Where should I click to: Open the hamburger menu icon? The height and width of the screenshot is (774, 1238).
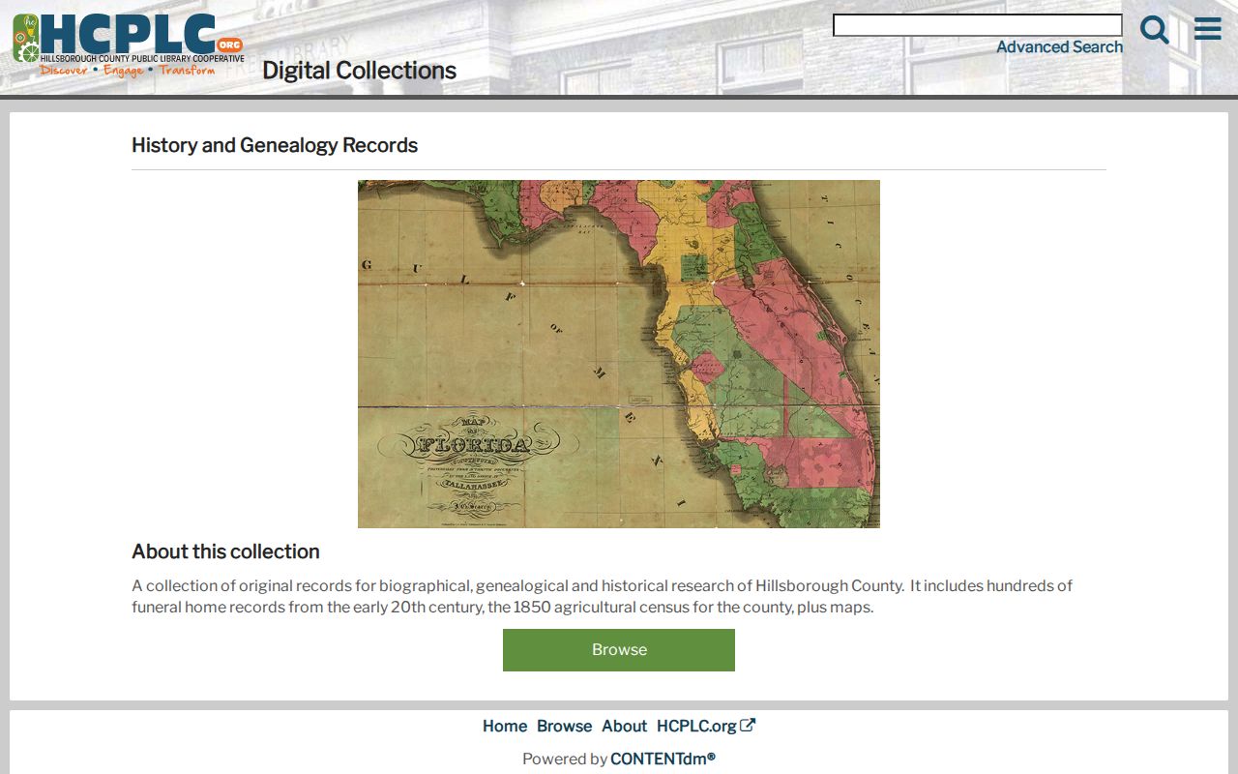[1208, 29]
